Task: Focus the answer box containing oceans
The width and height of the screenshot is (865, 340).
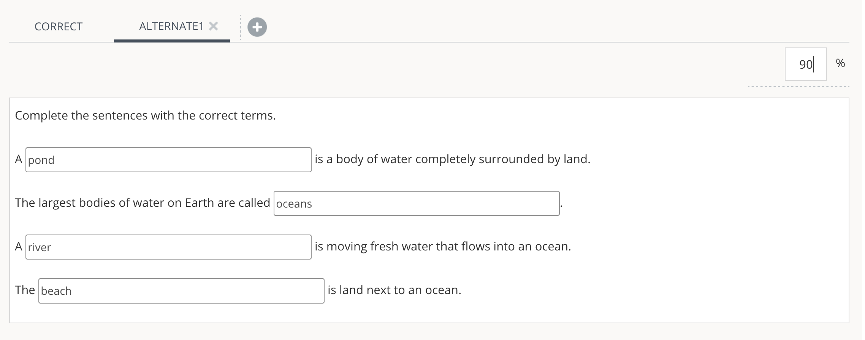Action: 416,203
